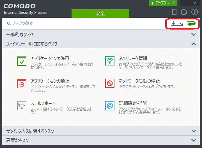This screenshot has height=148, width=202.
Task: Click the circular sync icon in header
Action: click(x=184, y=12)
